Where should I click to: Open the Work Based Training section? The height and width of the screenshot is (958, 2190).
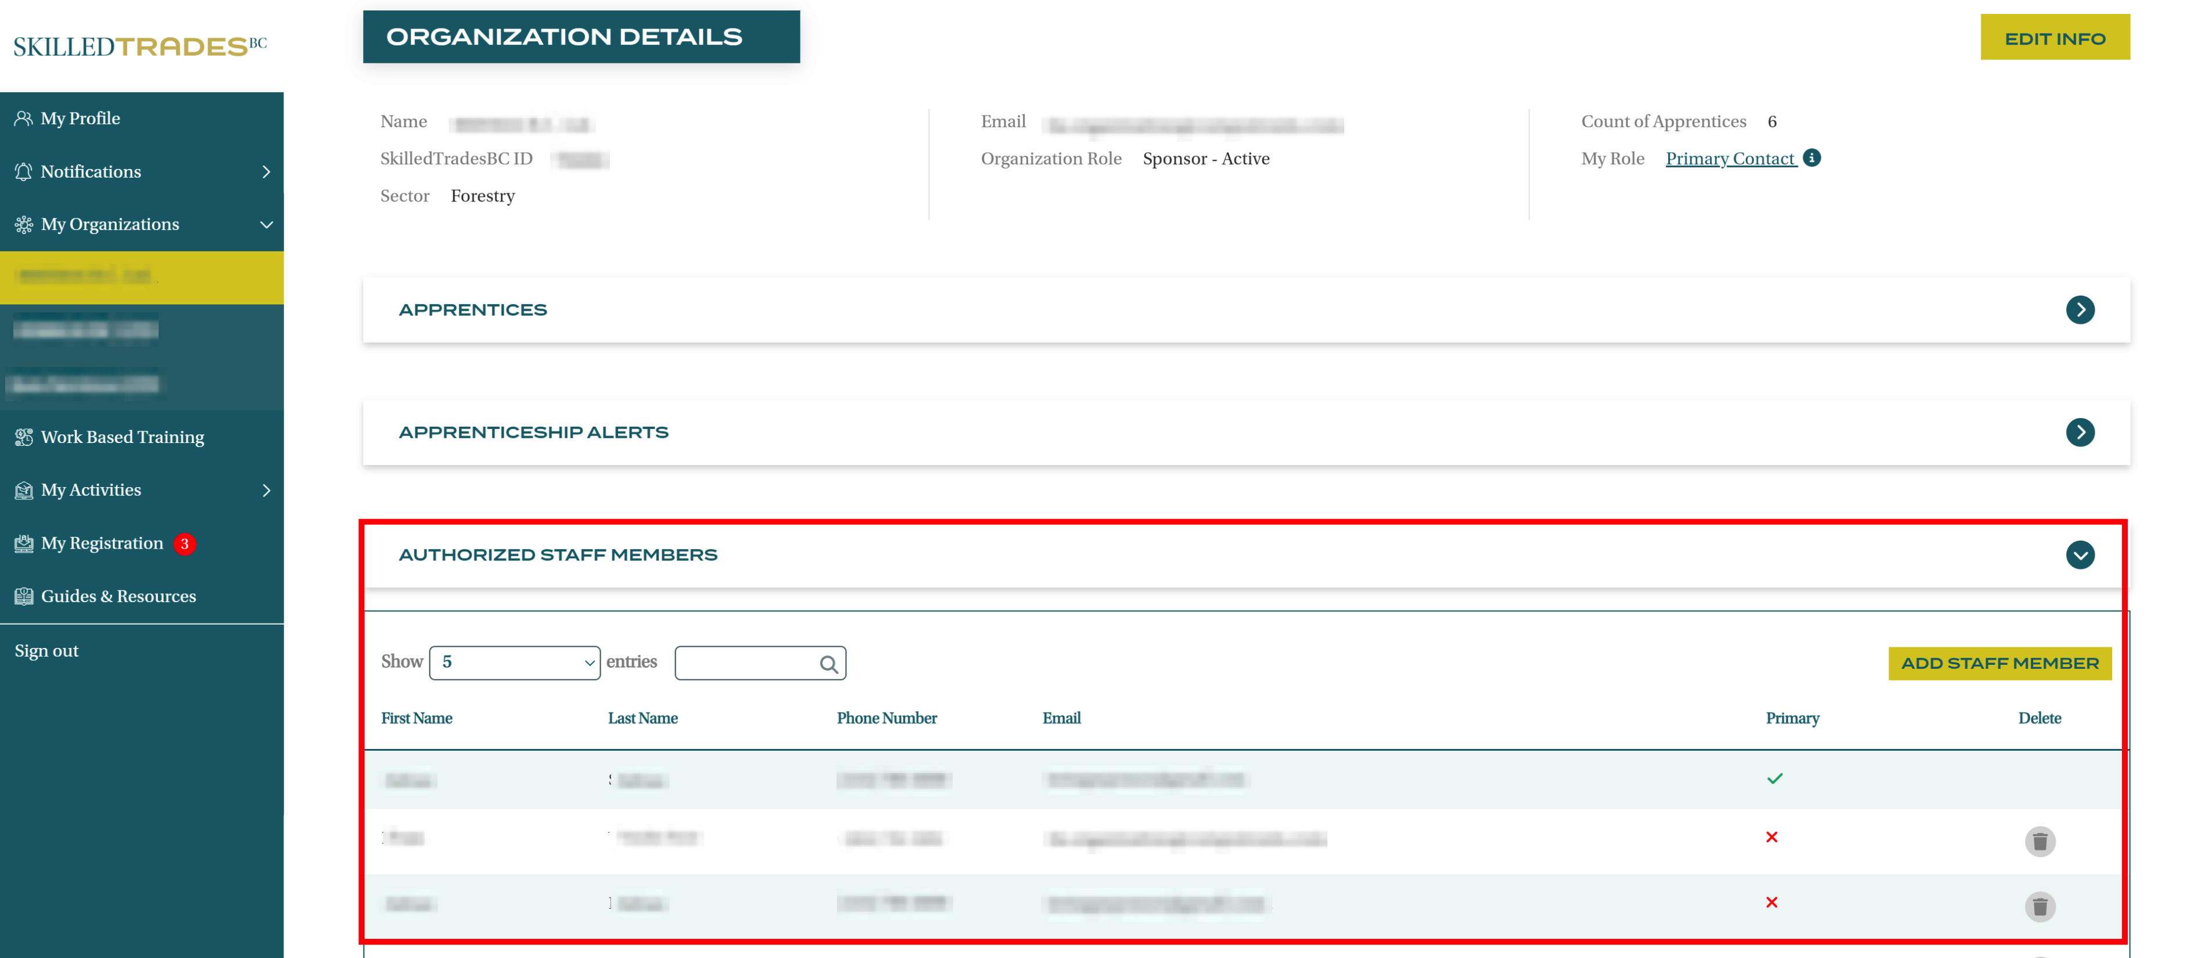tap(121, 437)
